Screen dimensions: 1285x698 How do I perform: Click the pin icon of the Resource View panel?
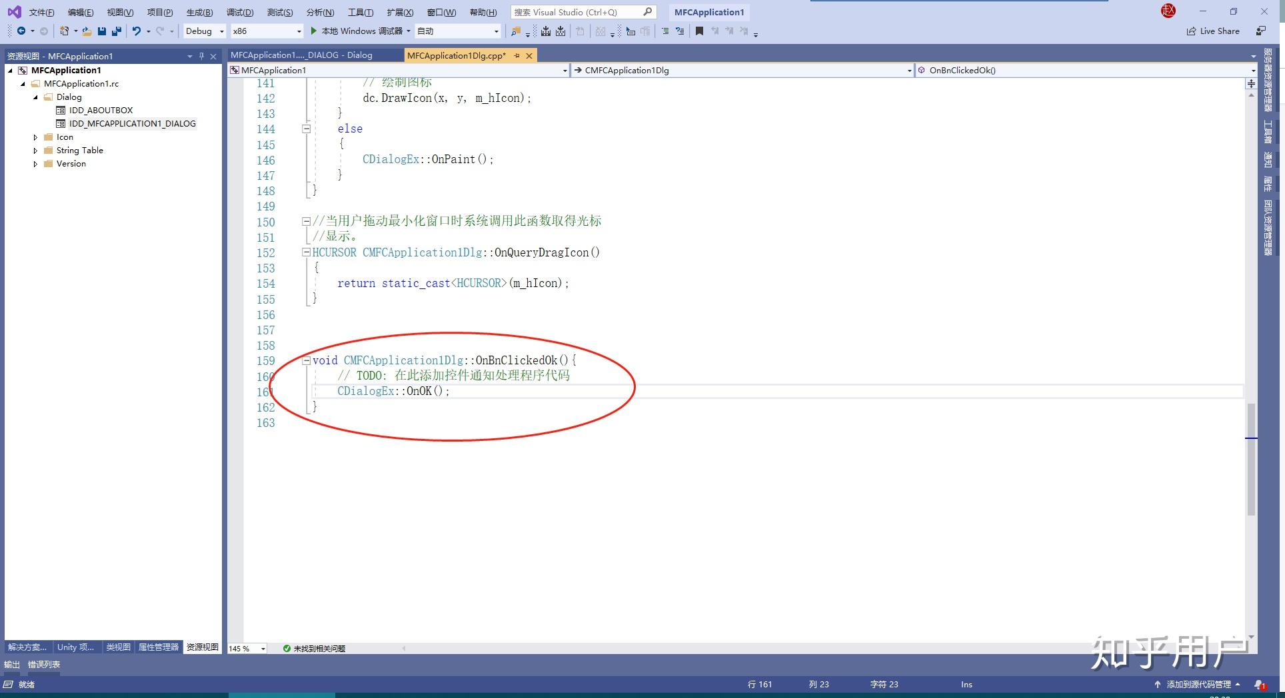(x=201, y=56)
